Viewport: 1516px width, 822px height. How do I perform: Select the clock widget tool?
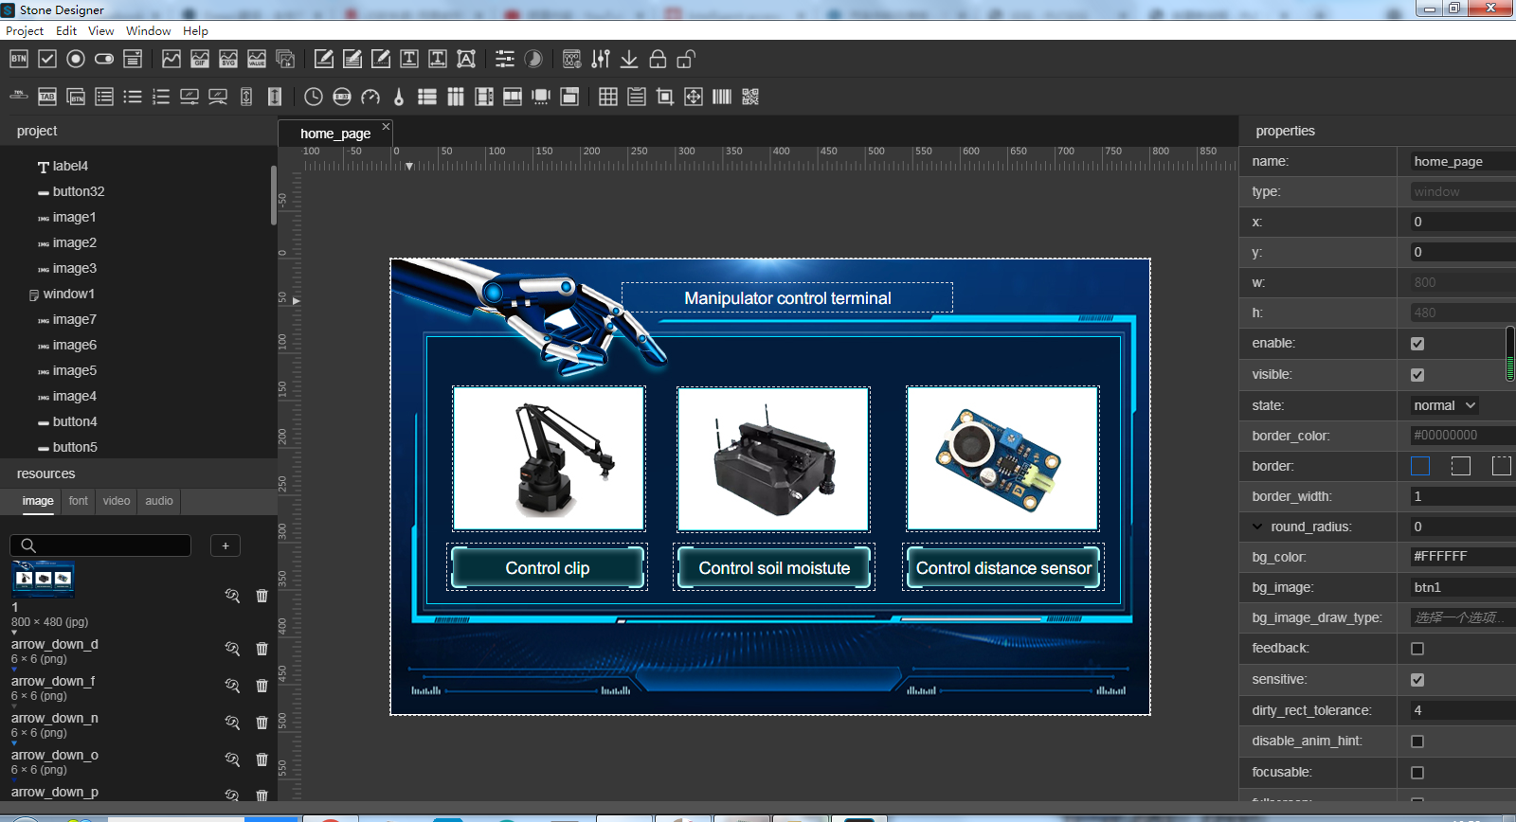pyautogui.click(x=314, y=97)
